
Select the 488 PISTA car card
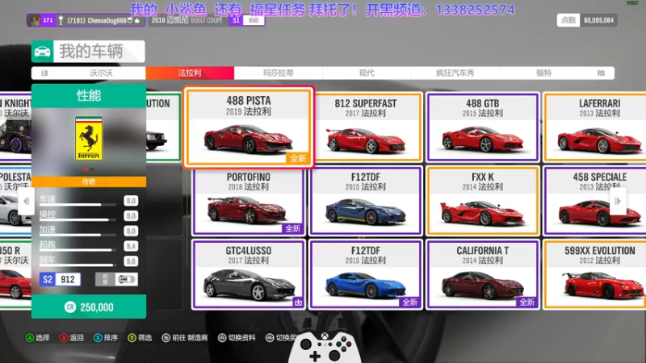[249, 127]
